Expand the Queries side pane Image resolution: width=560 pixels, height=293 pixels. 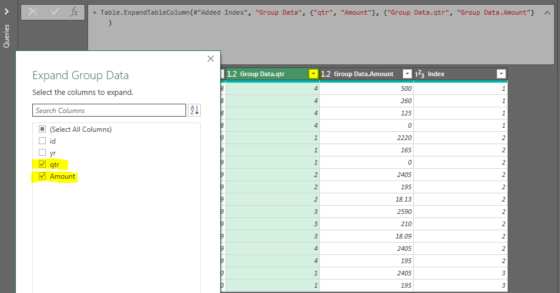[6, 11]
